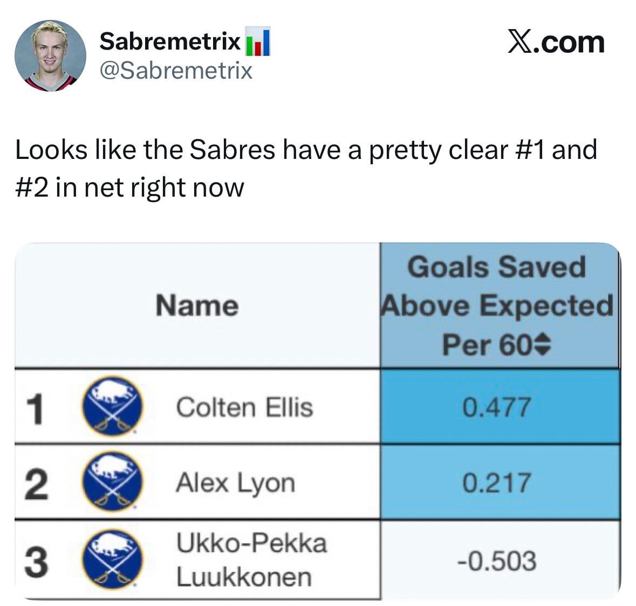Image resolution: width=636 pixels, height=606 pixels.
Task: Click the Sabres logo beside Colten Ellis
Action: [x=112, y=407]
